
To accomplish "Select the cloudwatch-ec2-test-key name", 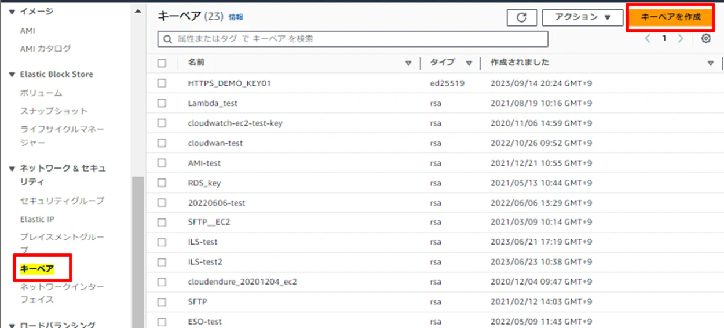I will [235, 123].
